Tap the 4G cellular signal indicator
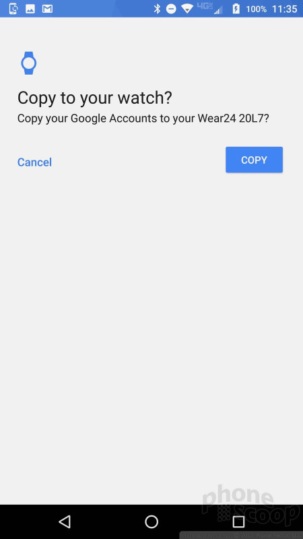Screen dimensions: 303x539 209,9
